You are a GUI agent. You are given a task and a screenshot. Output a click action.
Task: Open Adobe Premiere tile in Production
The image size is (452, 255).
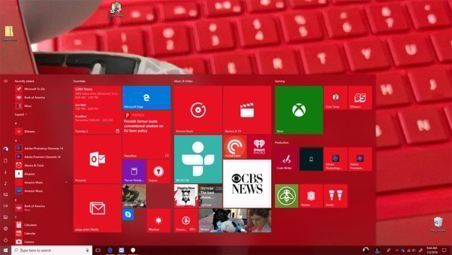(x=360, y=159)
